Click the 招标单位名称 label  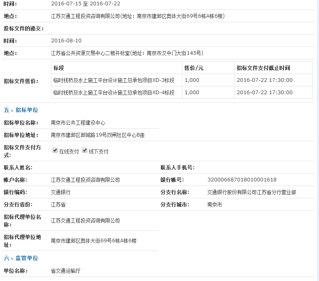click(21, 123)
